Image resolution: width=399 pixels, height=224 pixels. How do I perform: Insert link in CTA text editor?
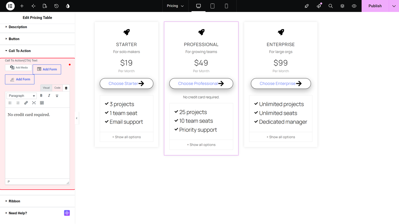click(x=26, y=103)
